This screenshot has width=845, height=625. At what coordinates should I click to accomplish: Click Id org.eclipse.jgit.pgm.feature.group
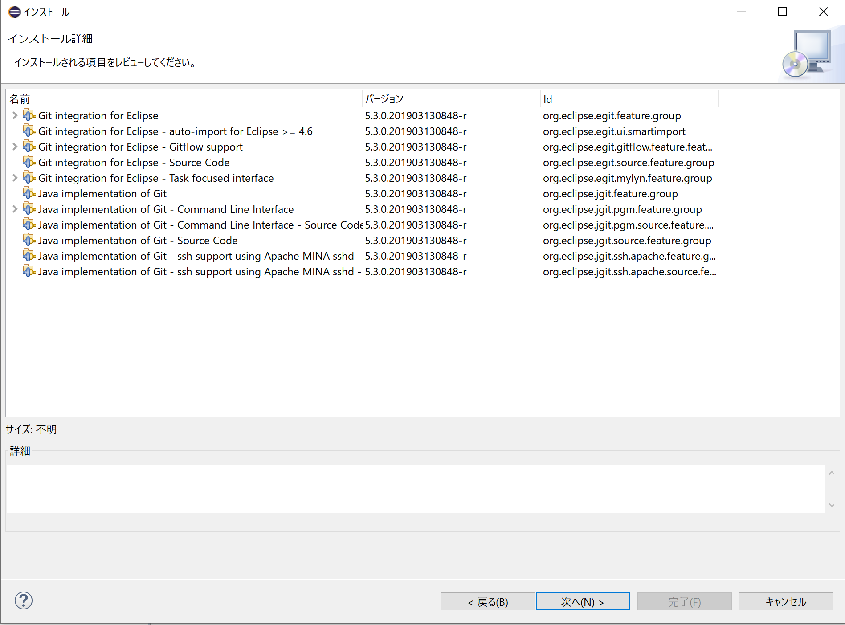coord(622,209)
